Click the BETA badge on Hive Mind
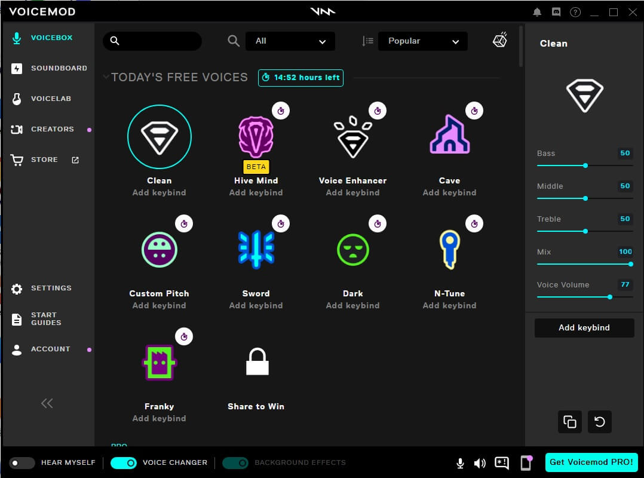644x478 pixels. [x=256, y=167]
